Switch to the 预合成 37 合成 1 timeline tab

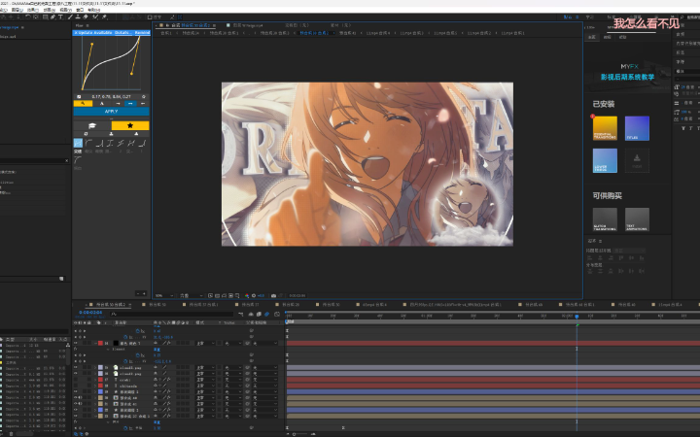pos(203,305)
